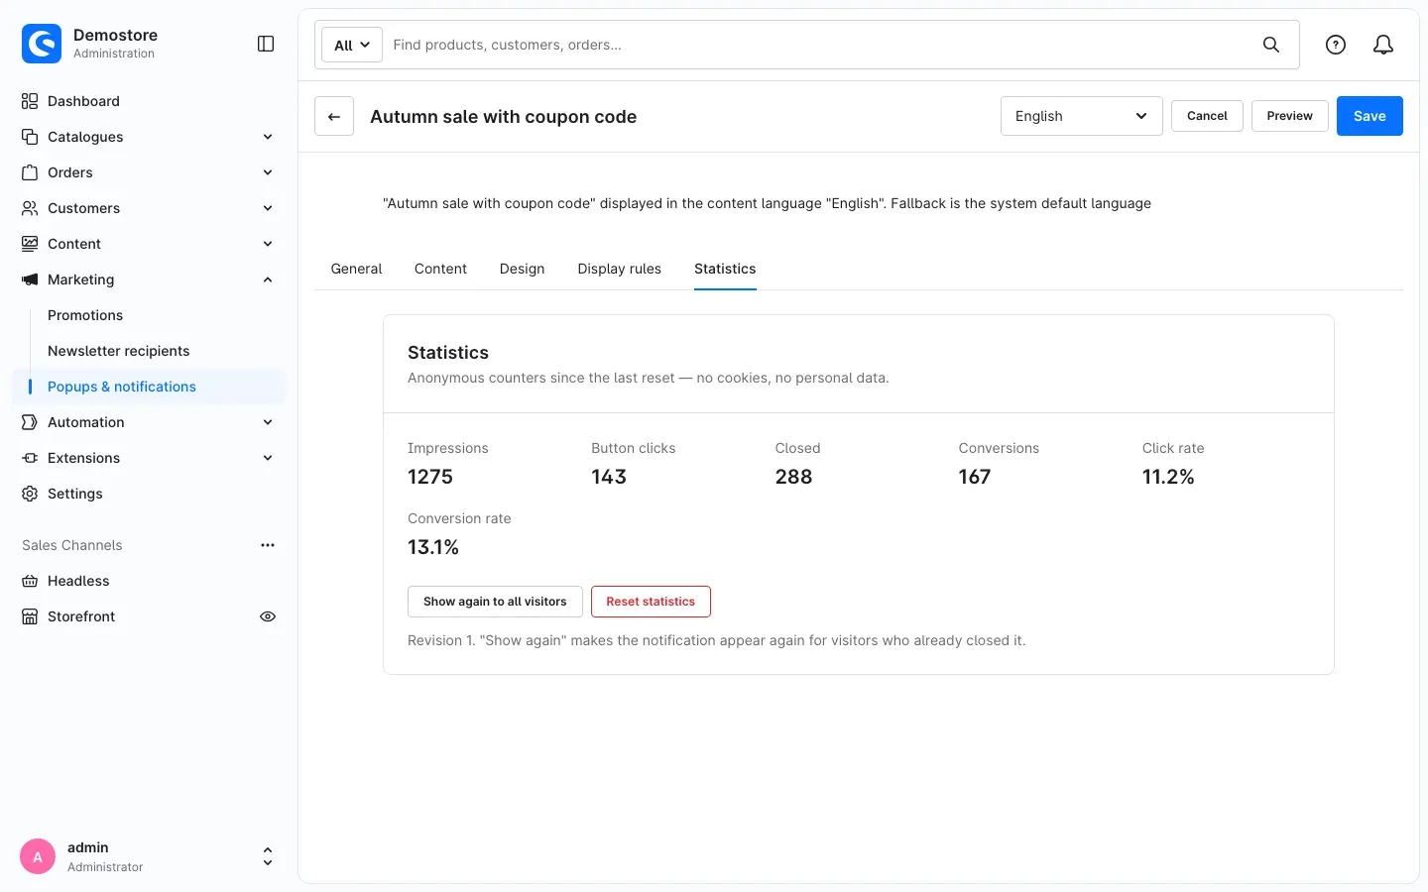The height and width of the screenshot is (892, 1428).
Task: Click the Catalogues icon in sidebar
Action: 30,137
